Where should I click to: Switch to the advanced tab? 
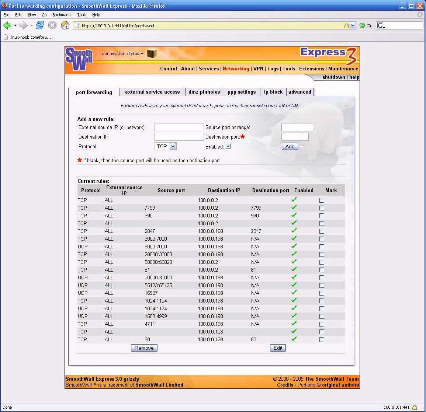point(300,92)
